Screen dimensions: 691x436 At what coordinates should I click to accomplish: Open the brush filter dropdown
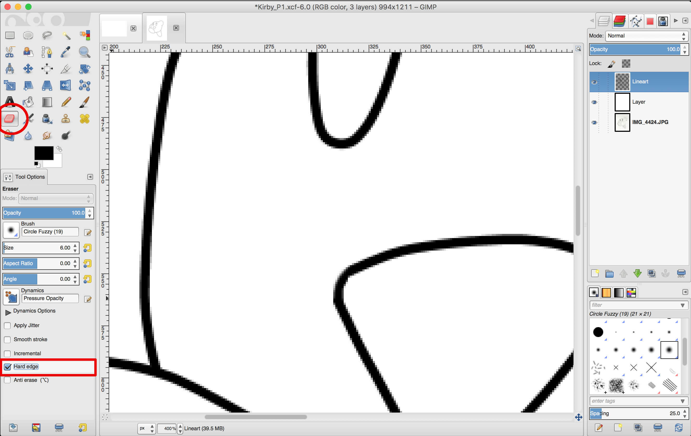click(x=682, y=305)
